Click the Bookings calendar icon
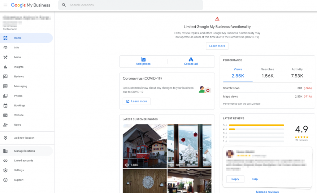 click(6, 105)
